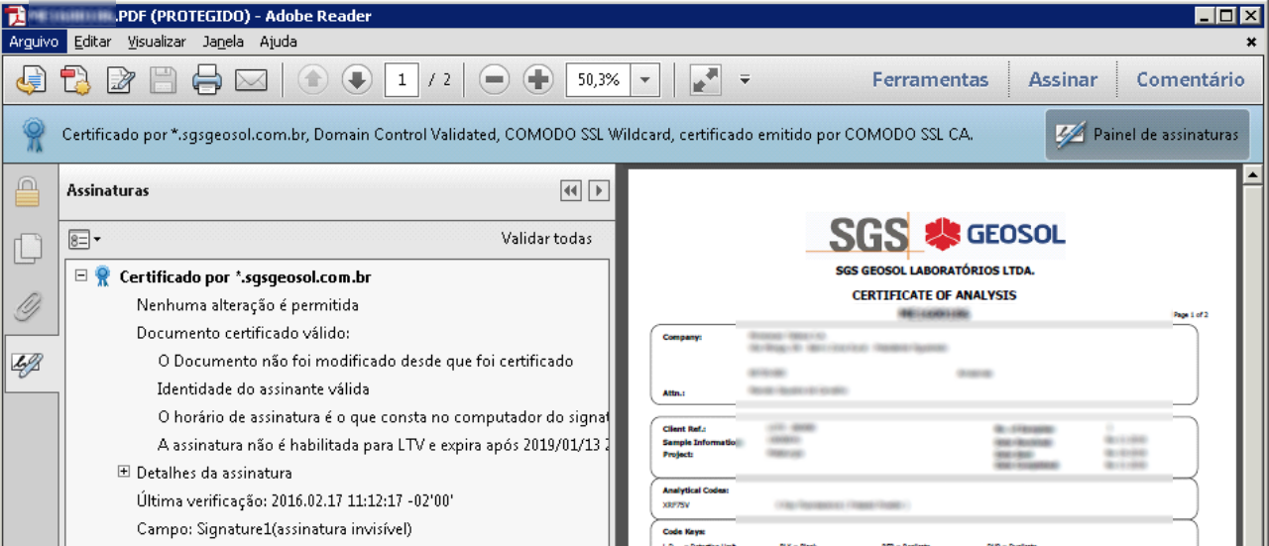Open the page thumbnails sidebar panel

[28, 249]
